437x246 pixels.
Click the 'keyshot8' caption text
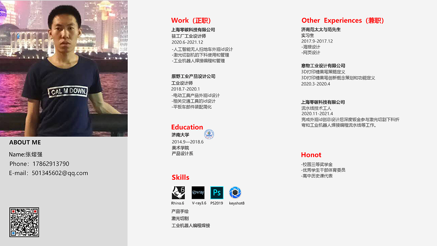point(237,203)
